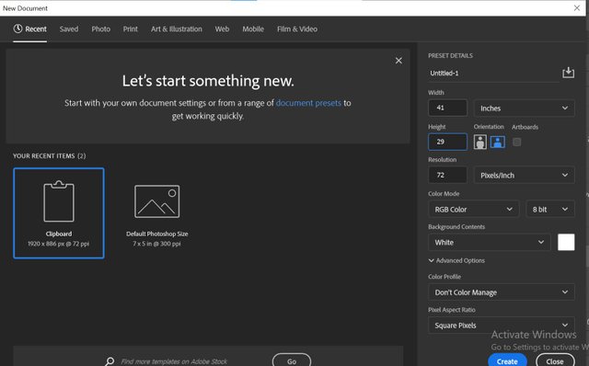Viewport: 589px width, 366px height.
Task: Click the white background color swatch
Action: click(566, 242)
